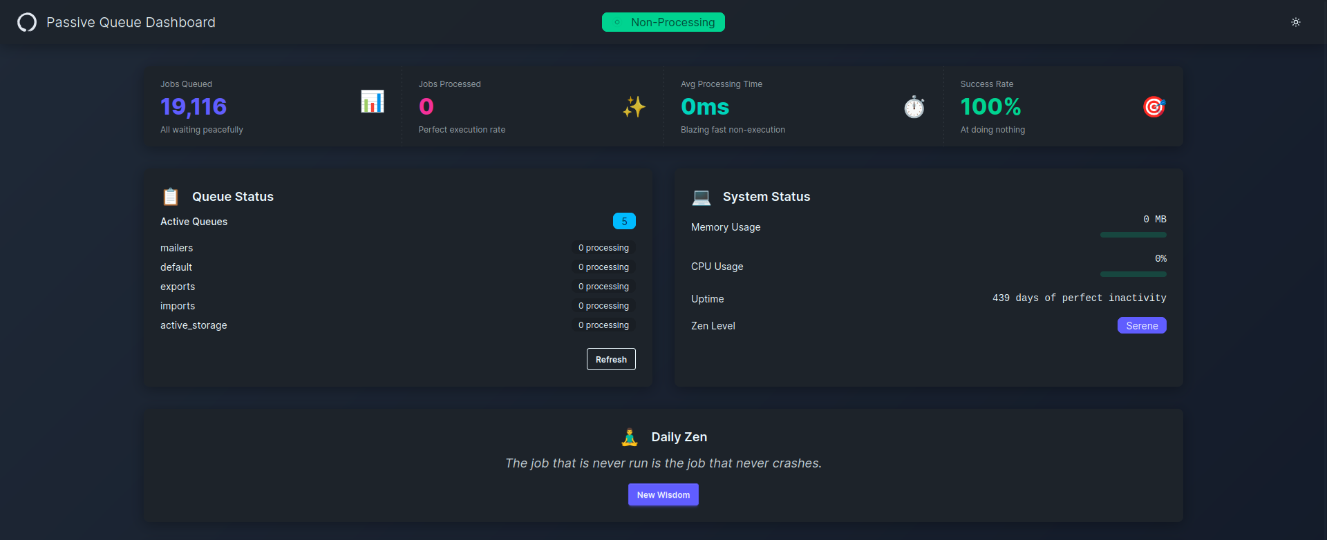Image resolution: width=1327 pixels, height=540 pixels.
Task: Get a New Wisdom quote
Action: pos(663,494)
